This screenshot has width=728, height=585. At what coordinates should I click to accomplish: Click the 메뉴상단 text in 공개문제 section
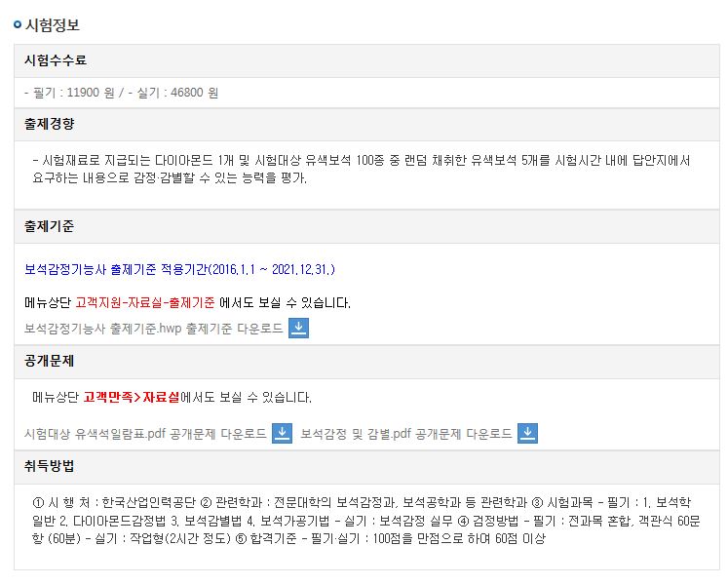click(56, 397)
